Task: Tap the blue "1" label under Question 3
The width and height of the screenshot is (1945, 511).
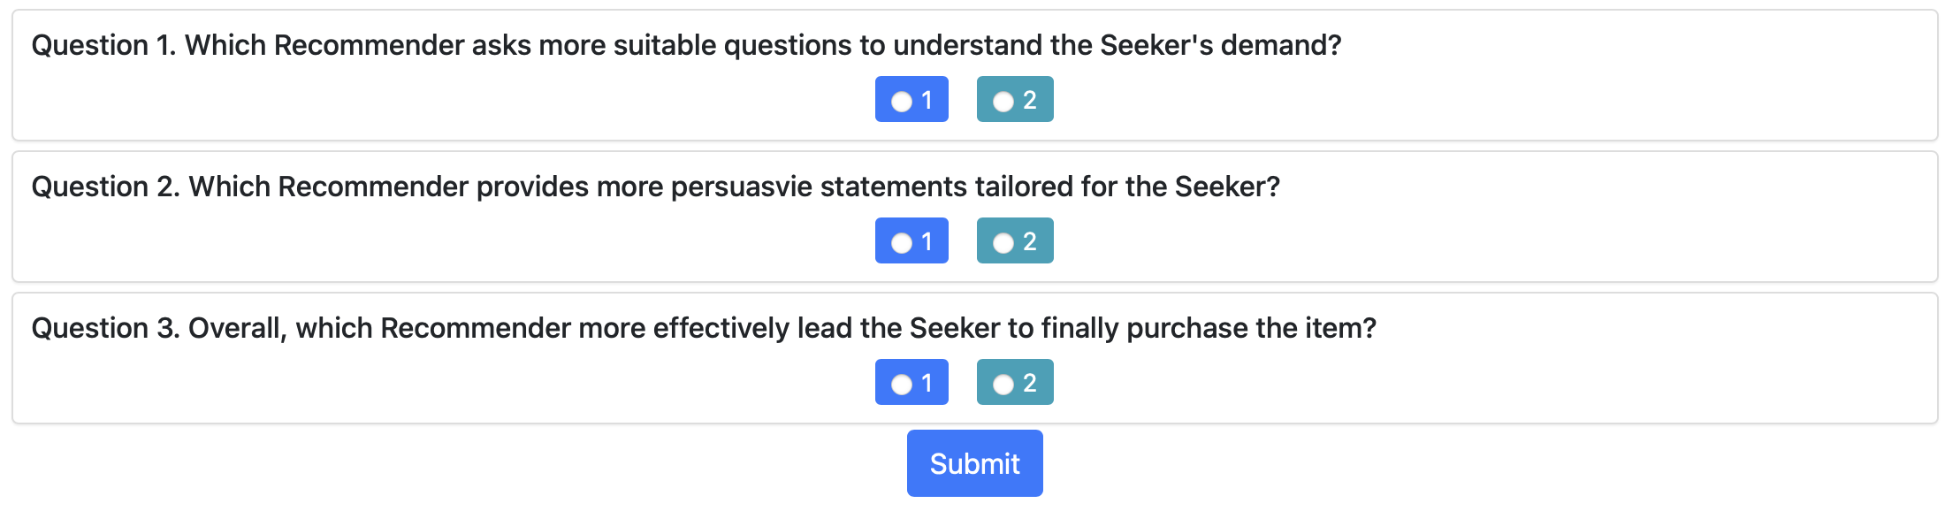Action: (x=927, y=383)
